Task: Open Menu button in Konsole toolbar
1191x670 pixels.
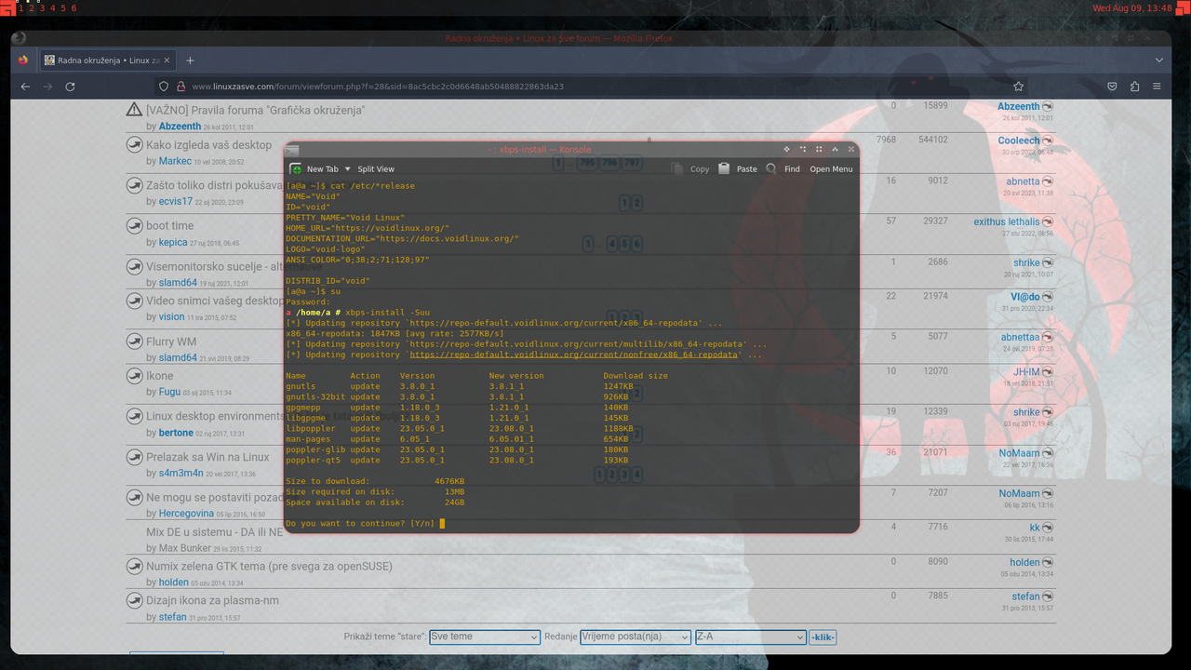Action: 831,169
